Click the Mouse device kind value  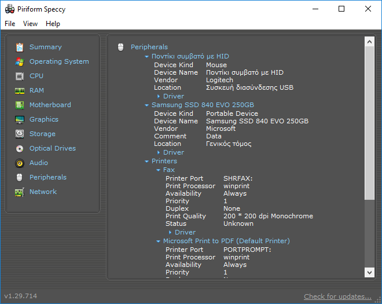tap(216, 65)
